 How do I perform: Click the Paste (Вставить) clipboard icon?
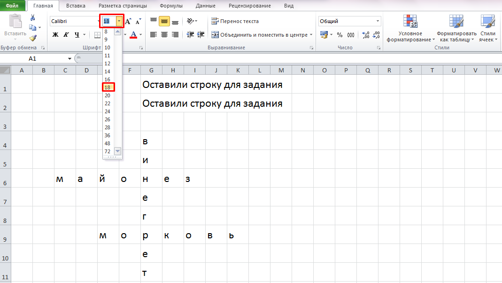pyautogui.click(x=15, y=21)
